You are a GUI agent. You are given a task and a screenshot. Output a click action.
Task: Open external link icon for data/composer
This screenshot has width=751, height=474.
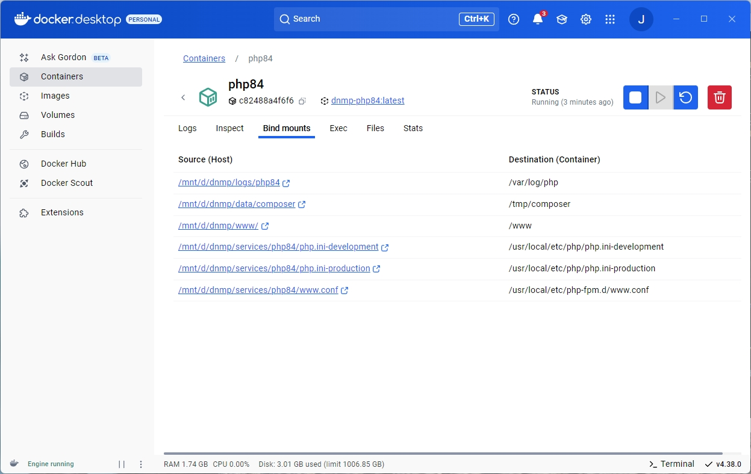302,205
